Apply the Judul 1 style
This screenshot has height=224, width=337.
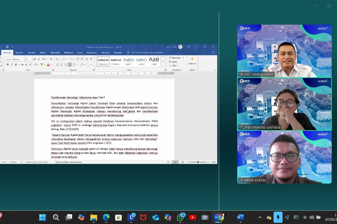tap(128, 61)
